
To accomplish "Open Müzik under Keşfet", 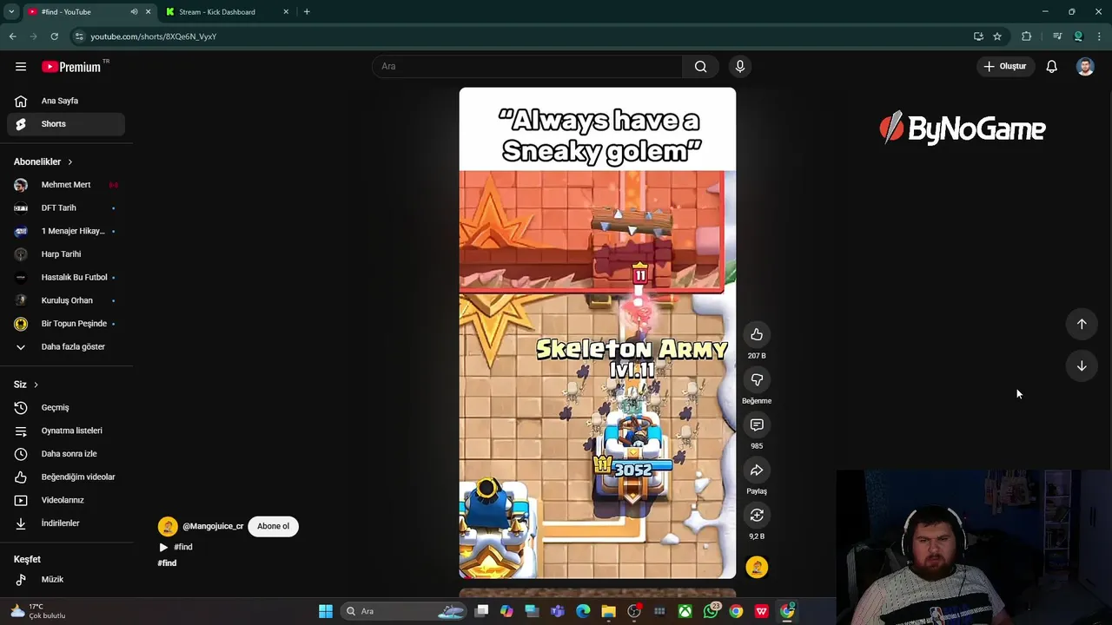I will (x=66, y=579).
